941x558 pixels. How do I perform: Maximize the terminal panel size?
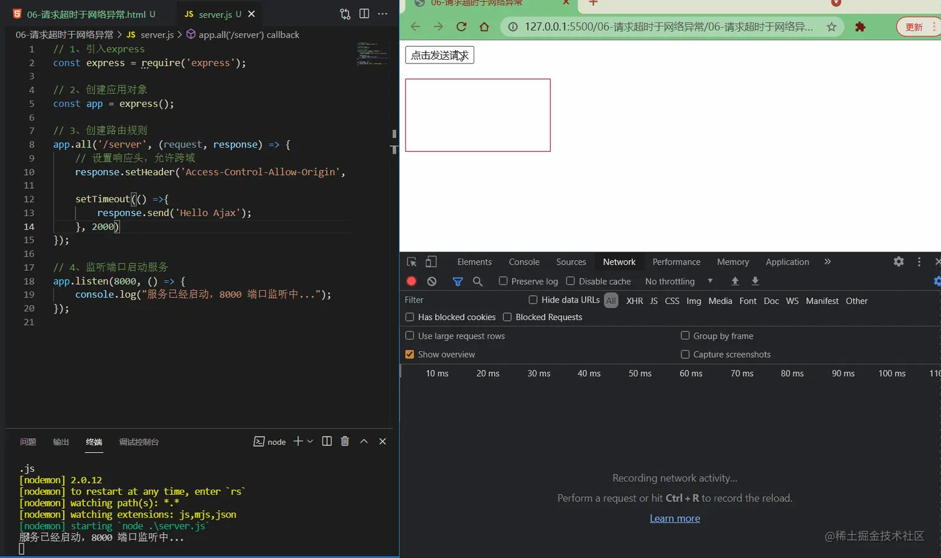364,441
